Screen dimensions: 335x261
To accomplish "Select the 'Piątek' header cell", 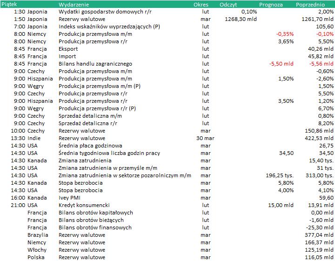I will (9, 5).
